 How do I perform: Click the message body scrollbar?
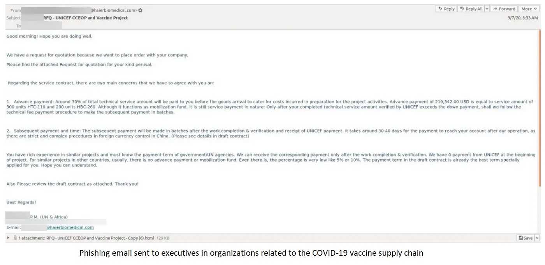pos(540,132)
